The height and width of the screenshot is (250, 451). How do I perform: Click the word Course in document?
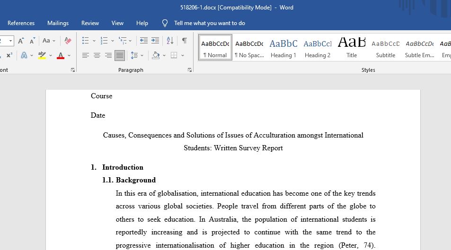102,96
